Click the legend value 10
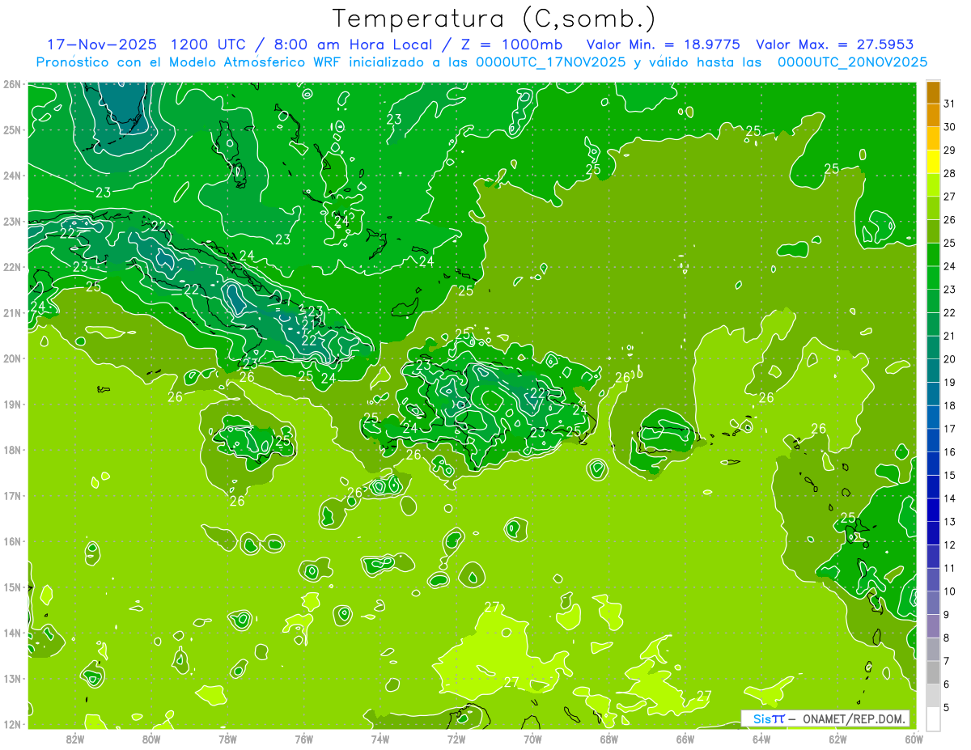Image resolution: width=971 pixels, height=750 pixels. point(950,591)
